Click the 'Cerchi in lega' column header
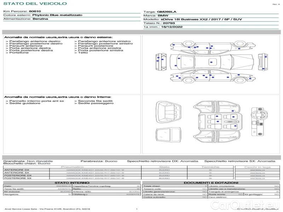The image size is (283, 212). (x=258, y=167)
